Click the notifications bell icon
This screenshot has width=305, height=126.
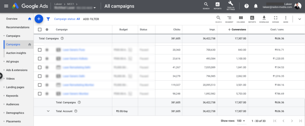tap(256, 6)
